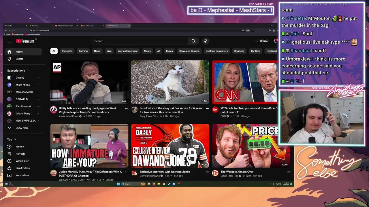Open Firefox from the taskbar
The image size is (369, 207).
[x=154, y=184]
